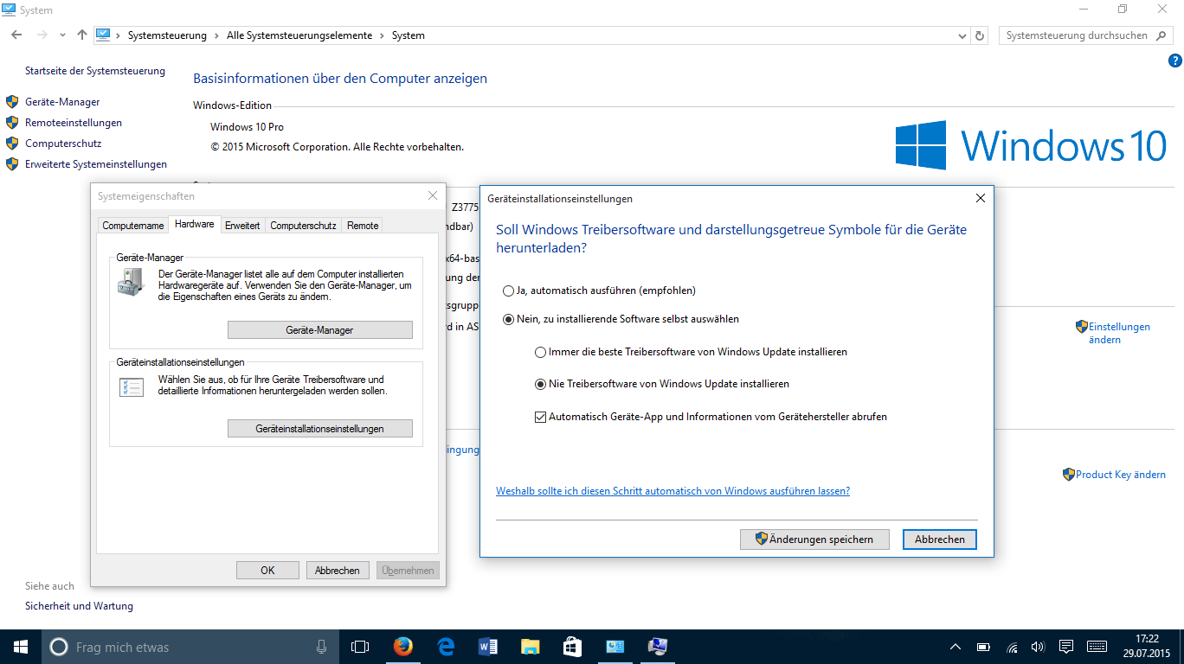The image size is (1184, 664).
Task: Show hidden system tray icons
Action: [x=956, y=647]
